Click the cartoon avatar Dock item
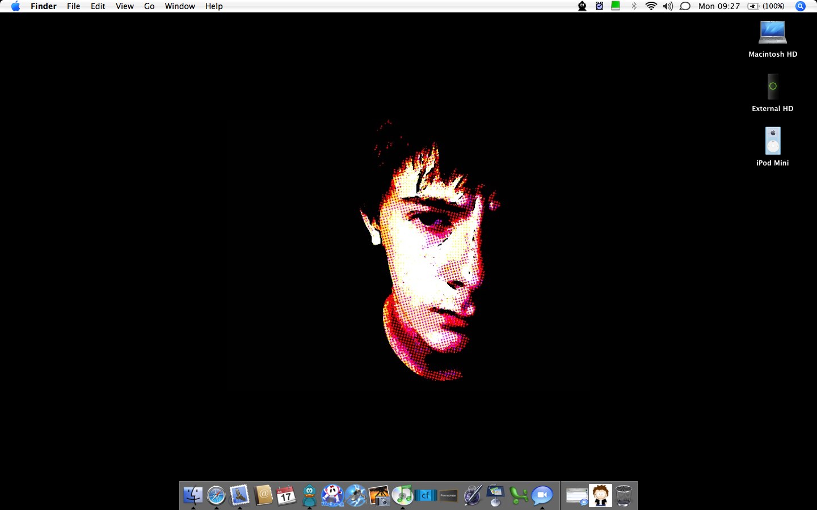 pyautogui.click(x=600, y=495)
